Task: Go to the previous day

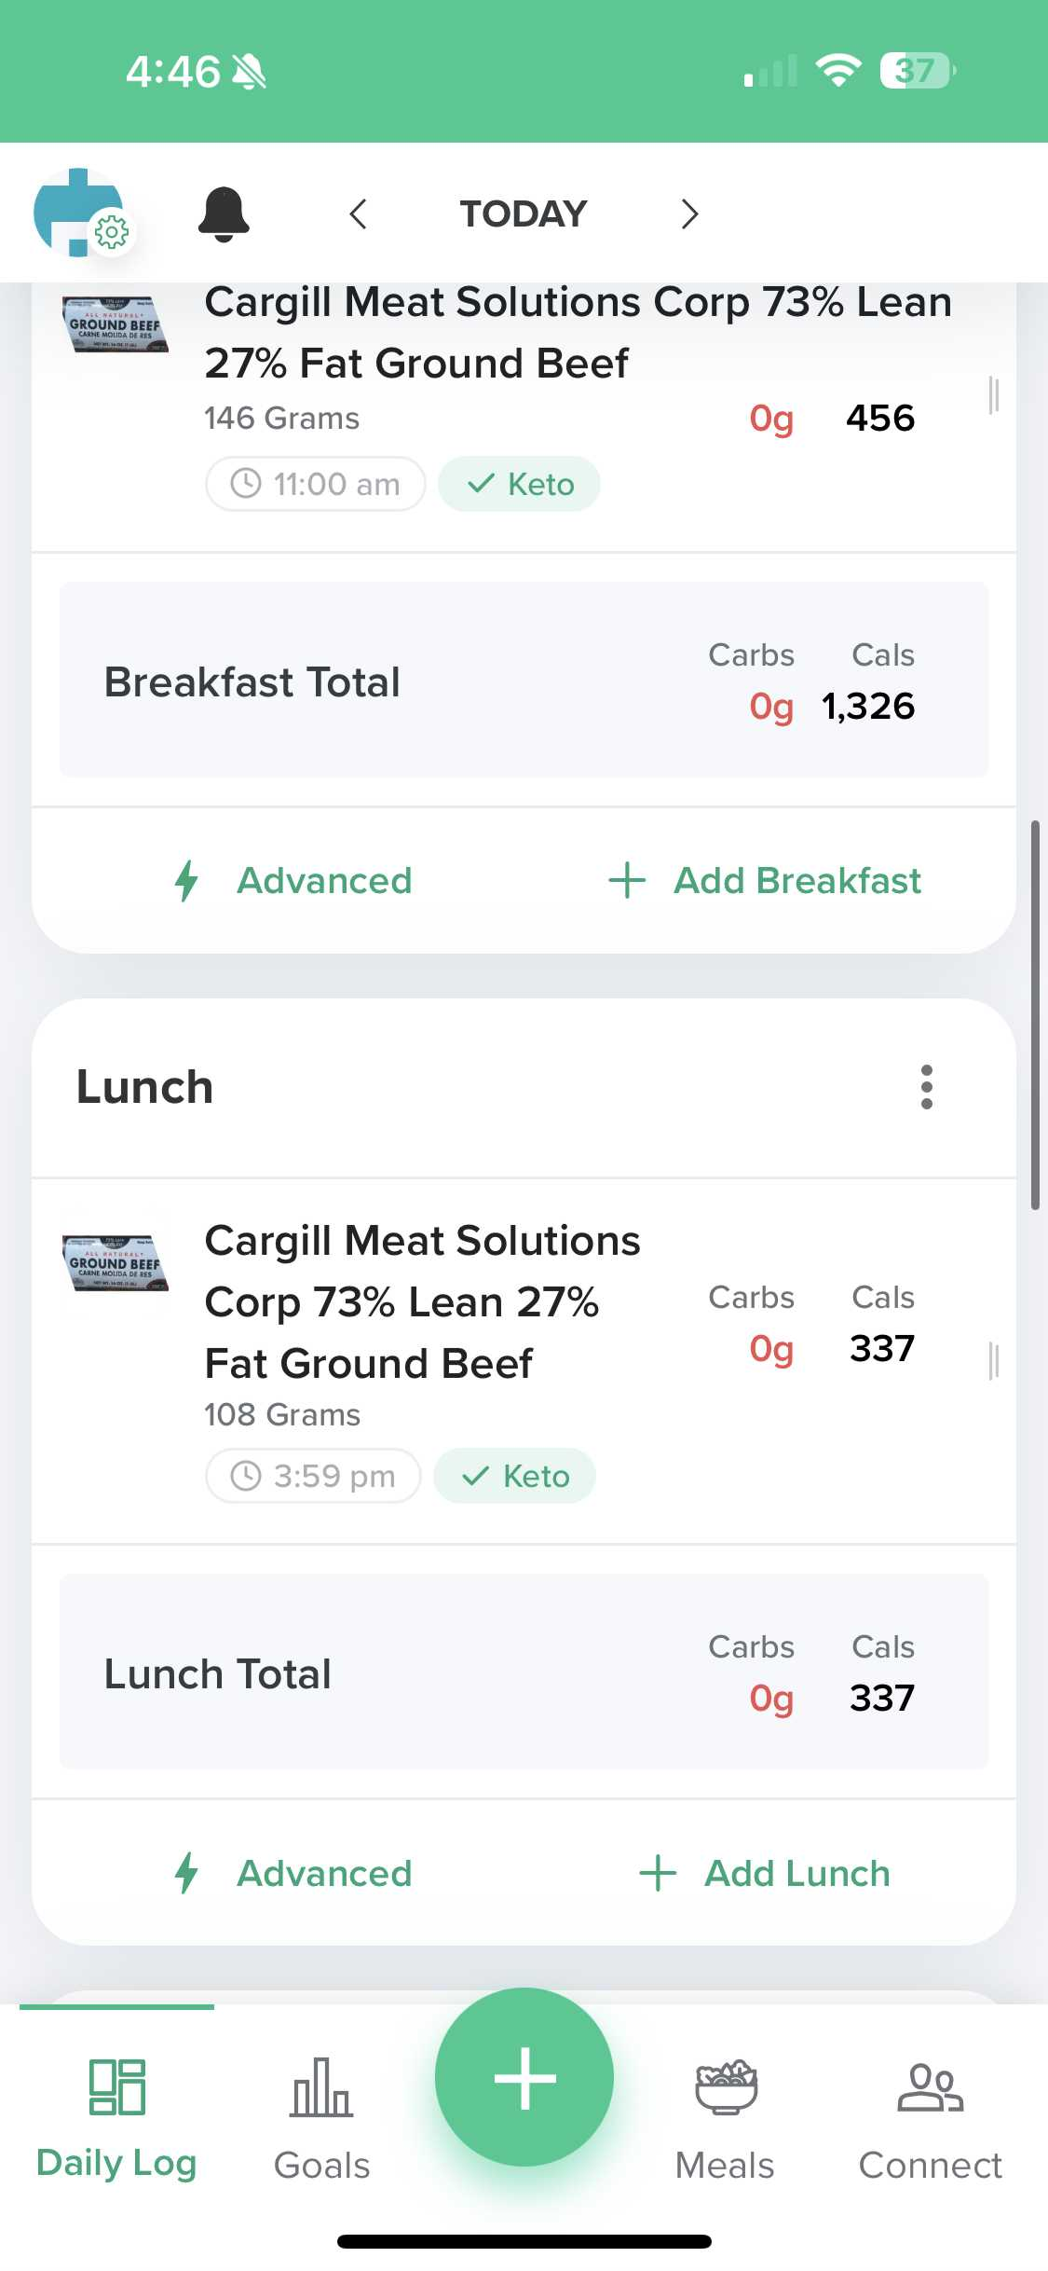Action: click(359, 214)
